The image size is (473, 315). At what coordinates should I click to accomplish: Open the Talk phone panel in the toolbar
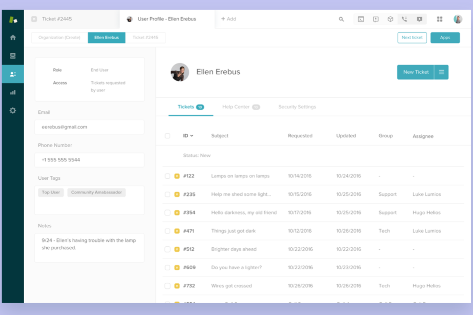point(404,19)
